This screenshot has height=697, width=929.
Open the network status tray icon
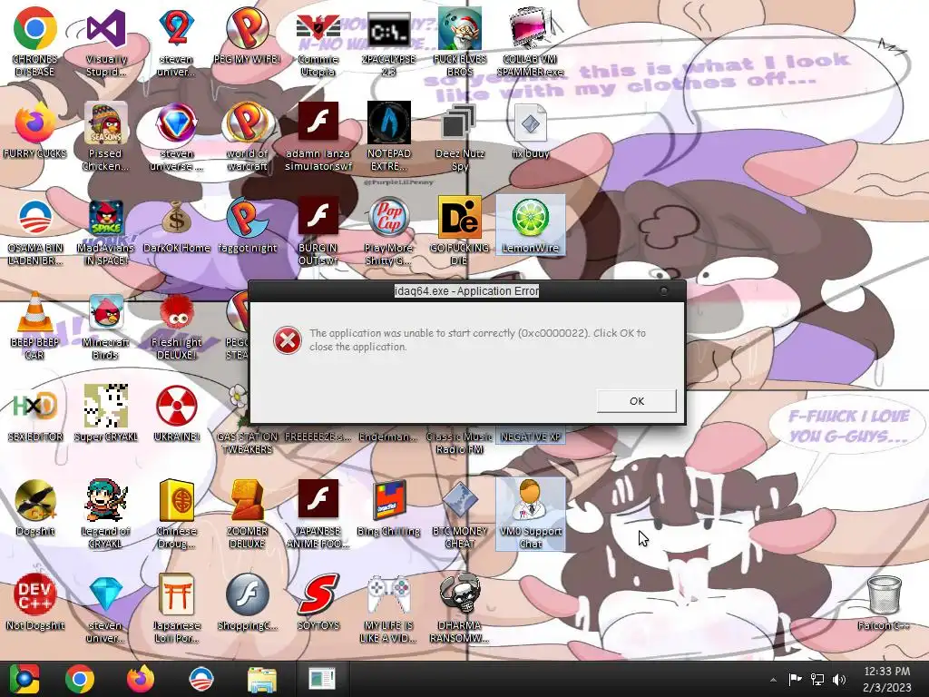(817, 679)
